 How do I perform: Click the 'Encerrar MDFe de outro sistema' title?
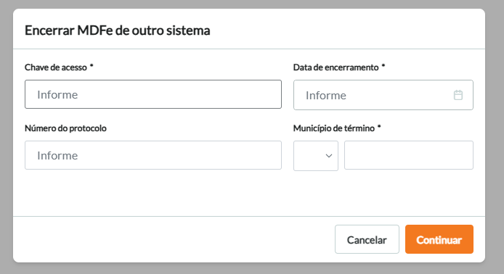tap(118, 30)
